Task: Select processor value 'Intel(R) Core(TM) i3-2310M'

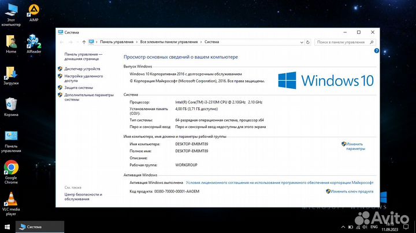Action: 218,102
